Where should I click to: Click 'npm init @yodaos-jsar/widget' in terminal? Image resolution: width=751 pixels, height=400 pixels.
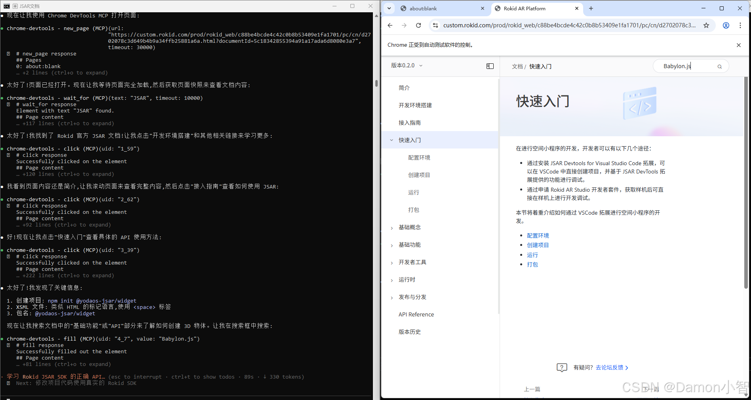click(x=92, y=301)
